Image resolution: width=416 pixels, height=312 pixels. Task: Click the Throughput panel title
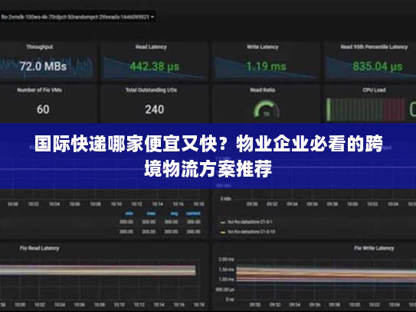(x=40, y=47)
